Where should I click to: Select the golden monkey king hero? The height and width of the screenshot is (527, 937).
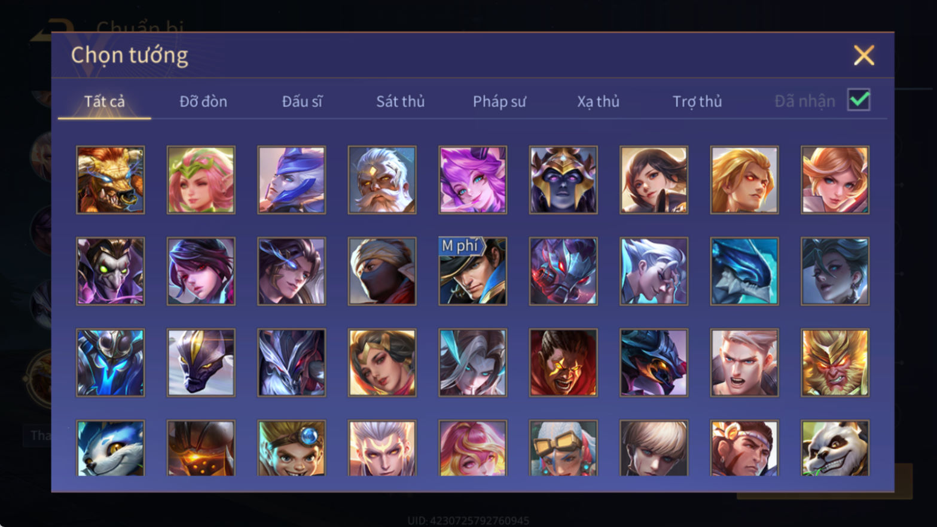pyautogui.click(x=835, y=362)
